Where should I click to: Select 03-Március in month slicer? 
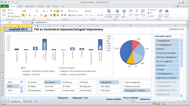[69, 82]
